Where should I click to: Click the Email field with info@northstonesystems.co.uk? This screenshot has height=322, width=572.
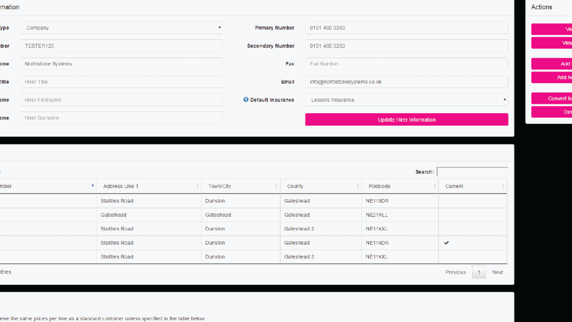[x=406, y=82]
